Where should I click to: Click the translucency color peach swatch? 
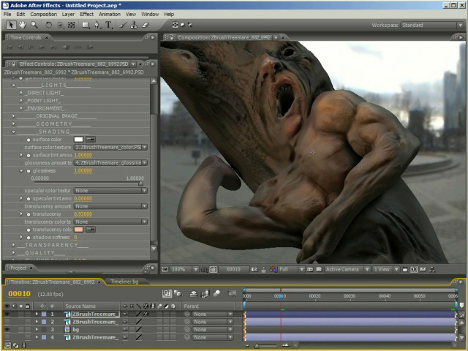point(78,230)
